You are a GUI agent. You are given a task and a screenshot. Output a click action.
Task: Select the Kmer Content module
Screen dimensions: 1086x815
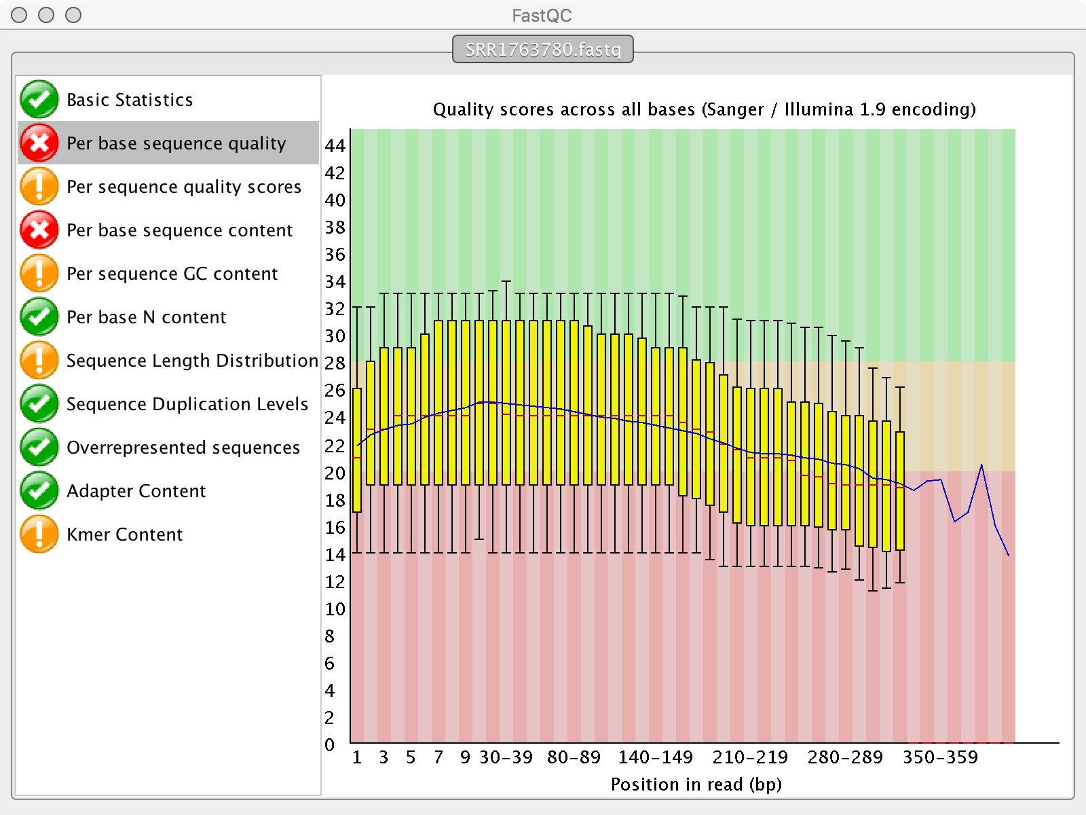tap(124, 534)
